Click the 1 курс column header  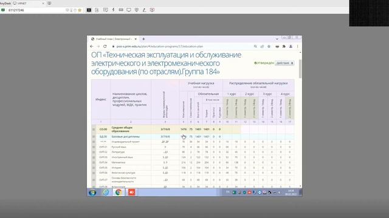232,94
